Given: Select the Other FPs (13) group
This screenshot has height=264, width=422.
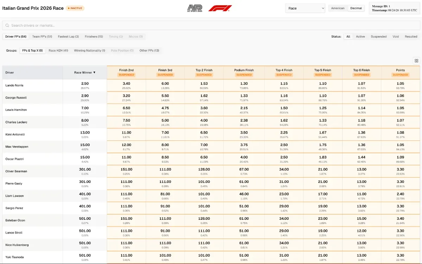Looking at the screenshot, I should 149,51.
